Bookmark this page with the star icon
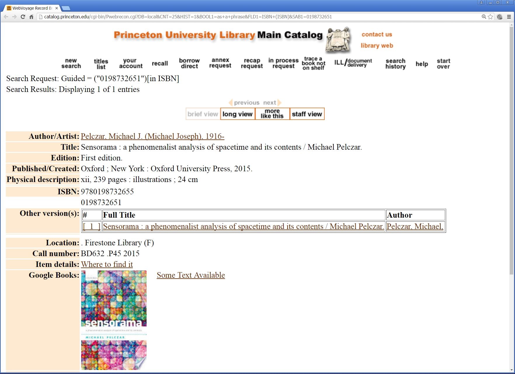 click(x=490, y=17)
